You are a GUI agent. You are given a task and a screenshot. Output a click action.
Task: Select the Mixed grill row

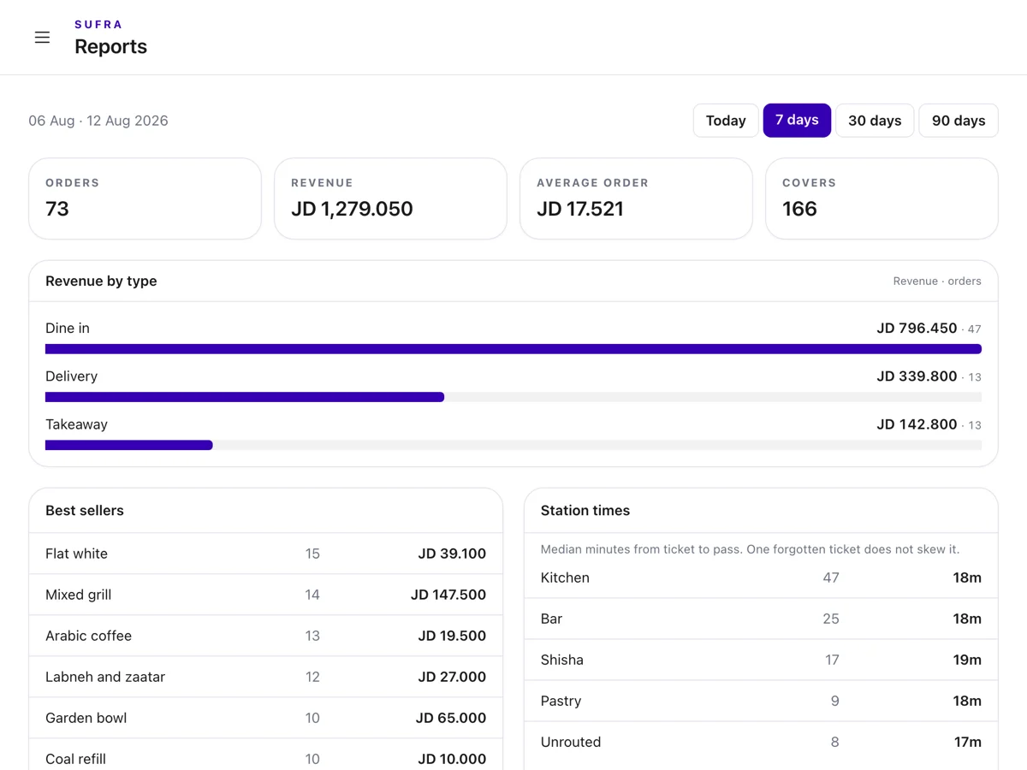click(x=266, y=595)
